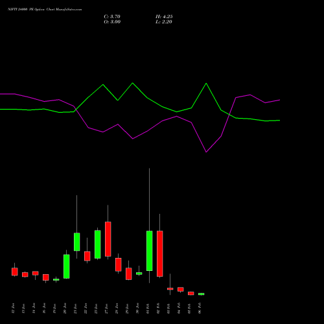The image size is (324, 324).
Task: Select the red candle for 29 Jan
Action: [129, 274]
